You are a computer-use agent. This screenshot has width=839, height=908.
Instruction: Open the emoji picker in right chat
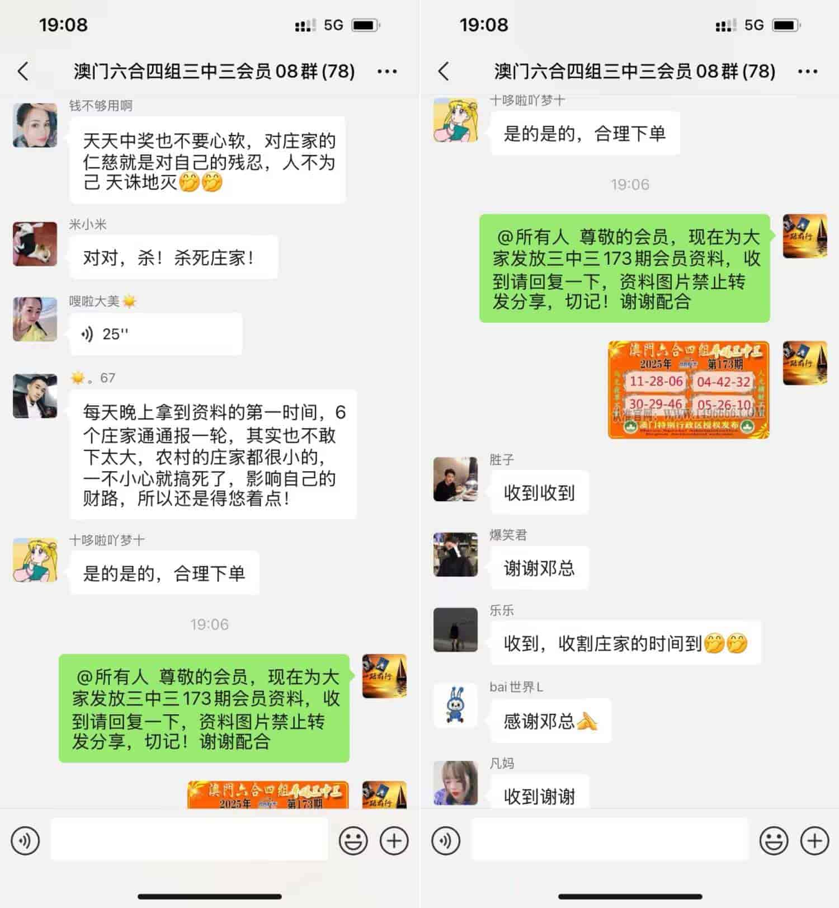[x=774, y=840]
